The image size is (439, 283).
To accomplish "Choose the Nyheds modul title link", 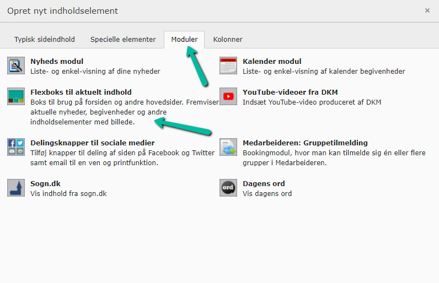I will (57, 61).
